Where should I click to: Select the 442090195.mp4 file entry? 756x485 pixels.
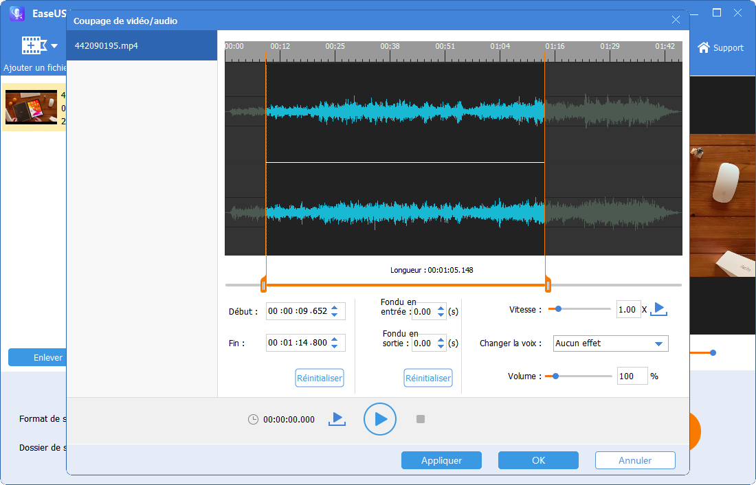point(142,45)
